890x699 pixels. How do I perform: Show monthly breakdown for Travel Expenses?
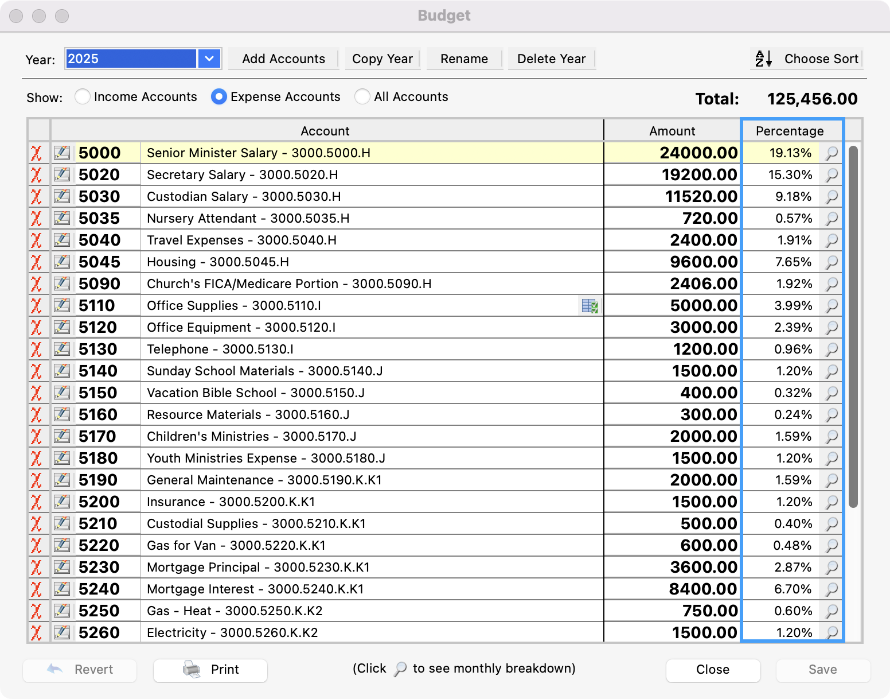(x=831, y=240)
